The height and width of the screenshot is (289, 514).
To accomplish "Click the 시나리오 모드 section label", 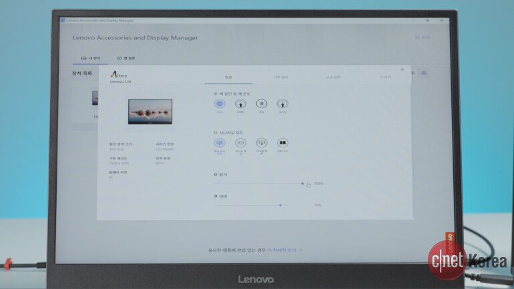I will [231, 133].
